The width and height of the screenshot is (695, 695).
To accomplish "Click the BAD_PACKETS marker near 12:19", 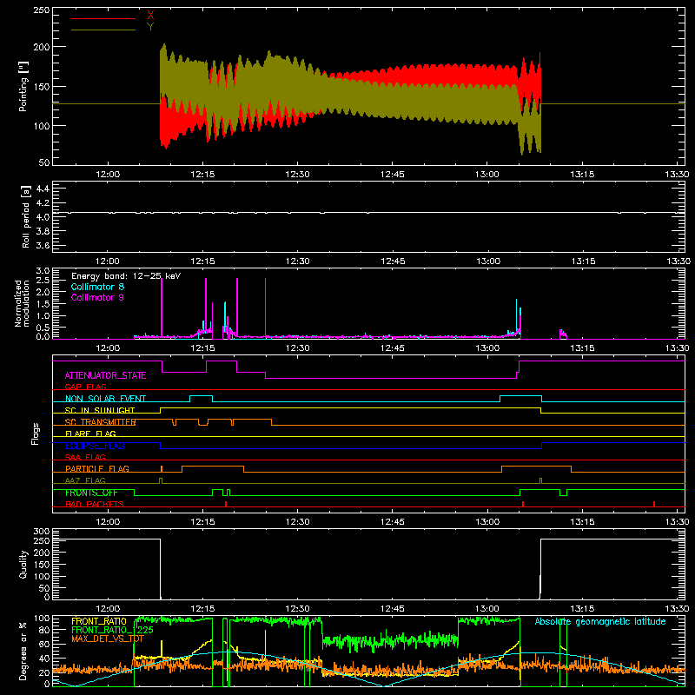I will click(226, 504).
